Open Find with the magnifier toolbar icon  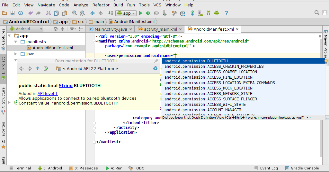[x=75, y=13]
